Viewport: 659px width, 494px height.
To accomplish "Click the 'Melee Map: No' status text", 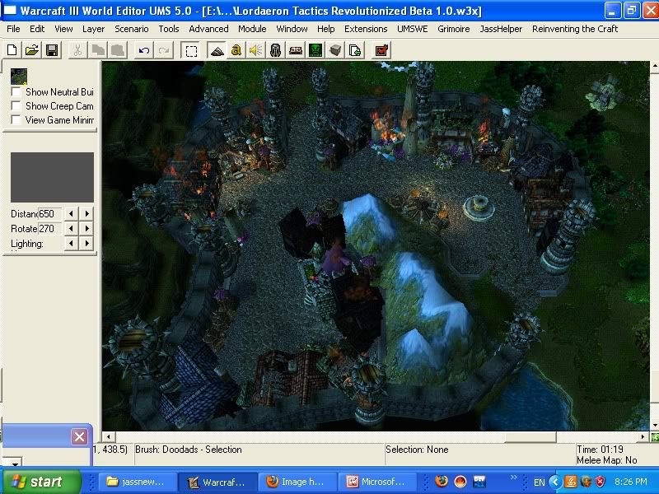I will 607,460.
